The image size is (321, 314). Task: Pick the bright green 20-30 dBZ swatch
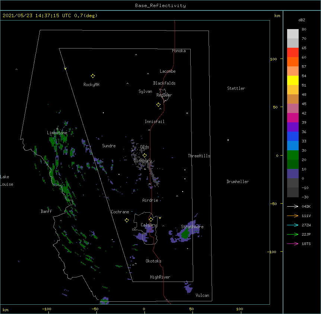pyautogui.click(x=293, y=155)
